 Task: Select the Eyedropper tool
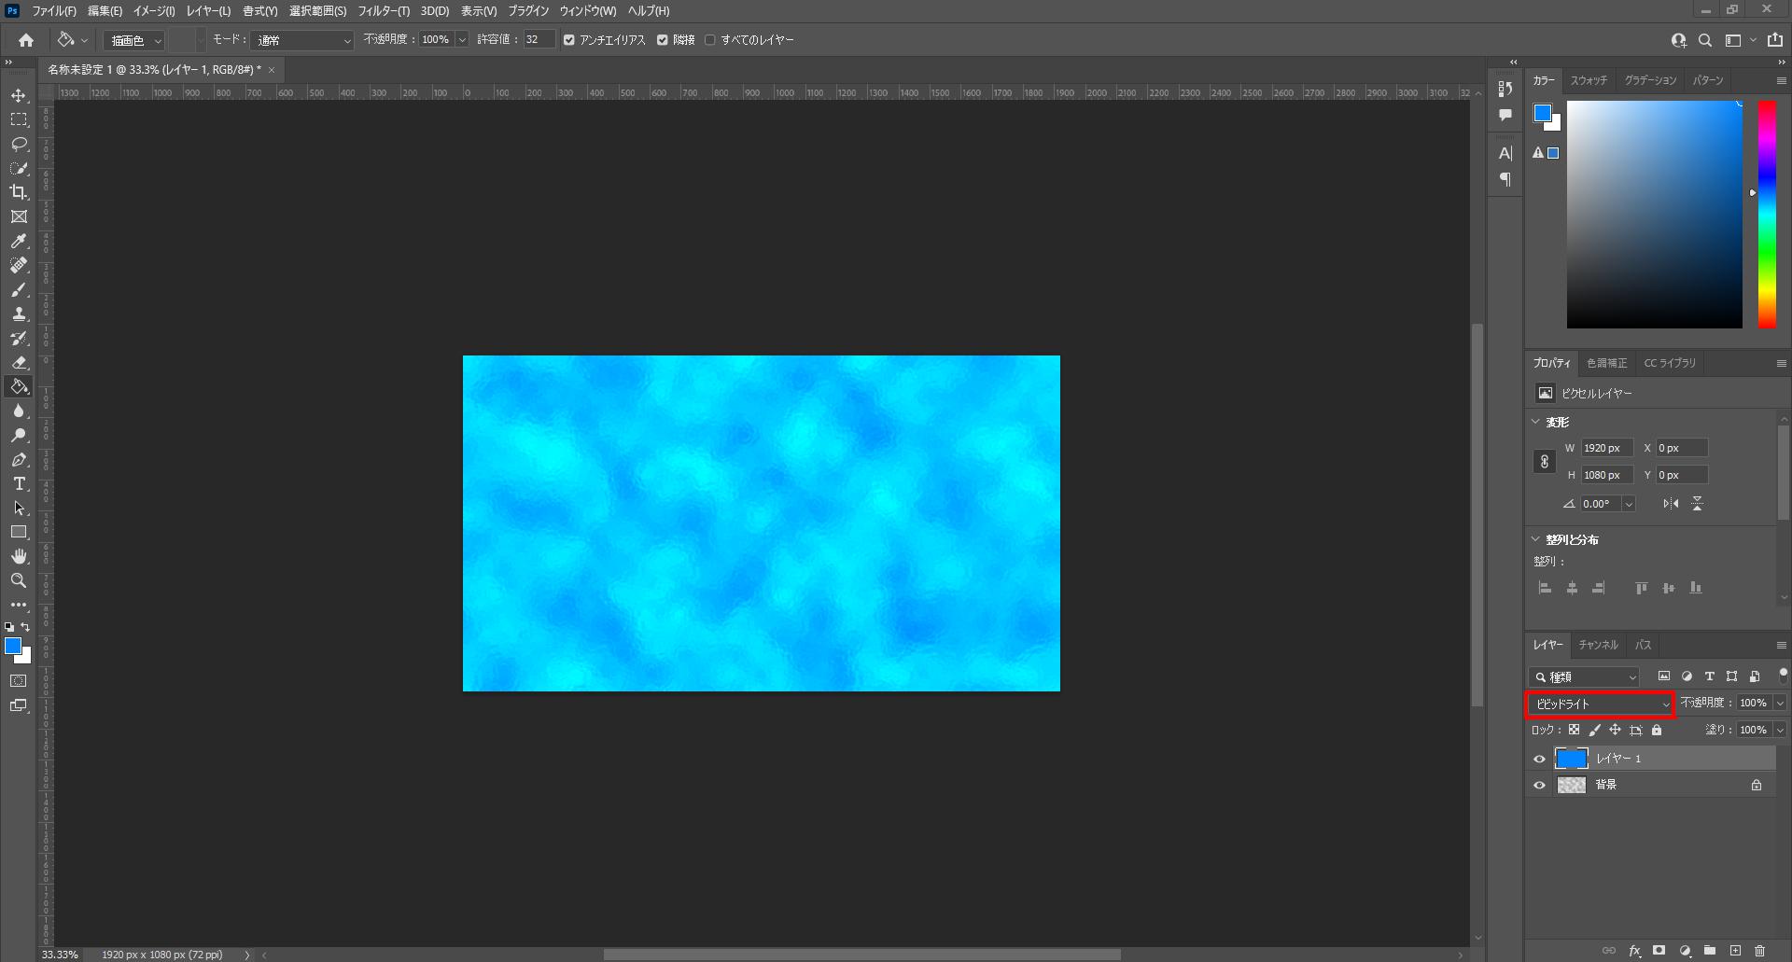click(x=19, y=242)
